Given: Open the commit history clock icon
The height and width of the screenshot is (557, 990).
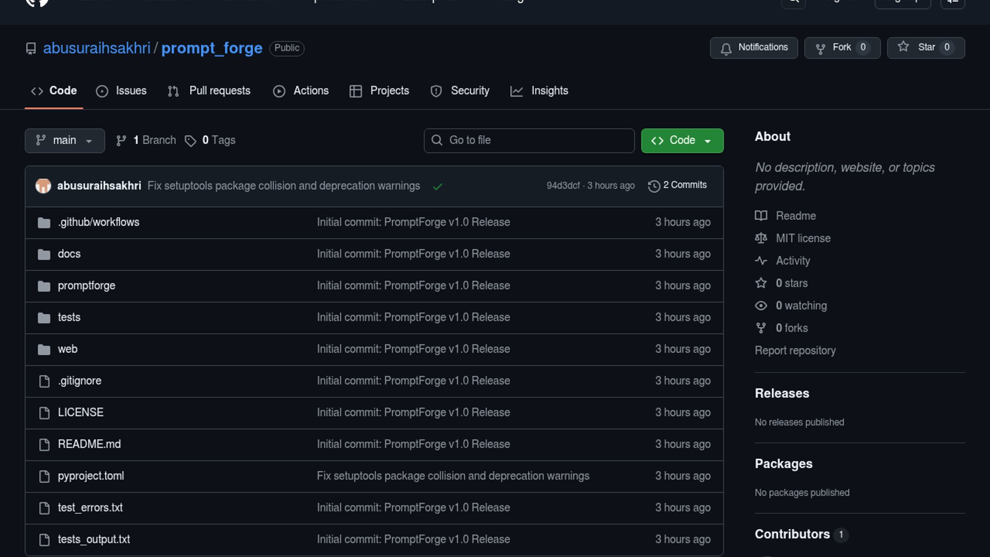Looking at the screenshot, I should click(x=654, y=186).
